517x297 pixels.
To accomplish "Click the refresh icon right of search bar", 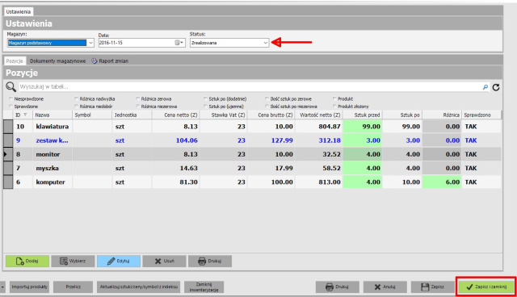I will [x=496, y=87].
